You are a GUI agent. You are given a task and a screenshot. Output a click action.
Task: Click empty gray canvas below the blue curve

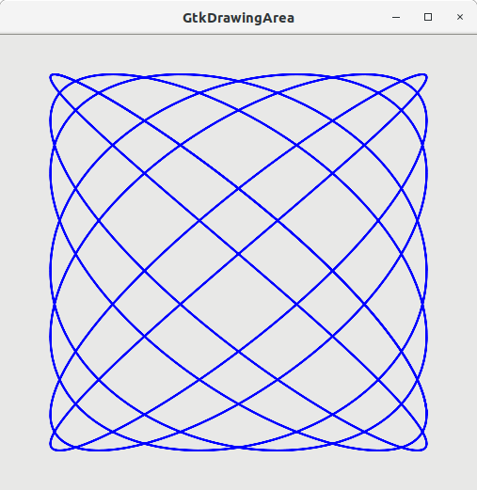pyautogui.click(x=238, y=471)
